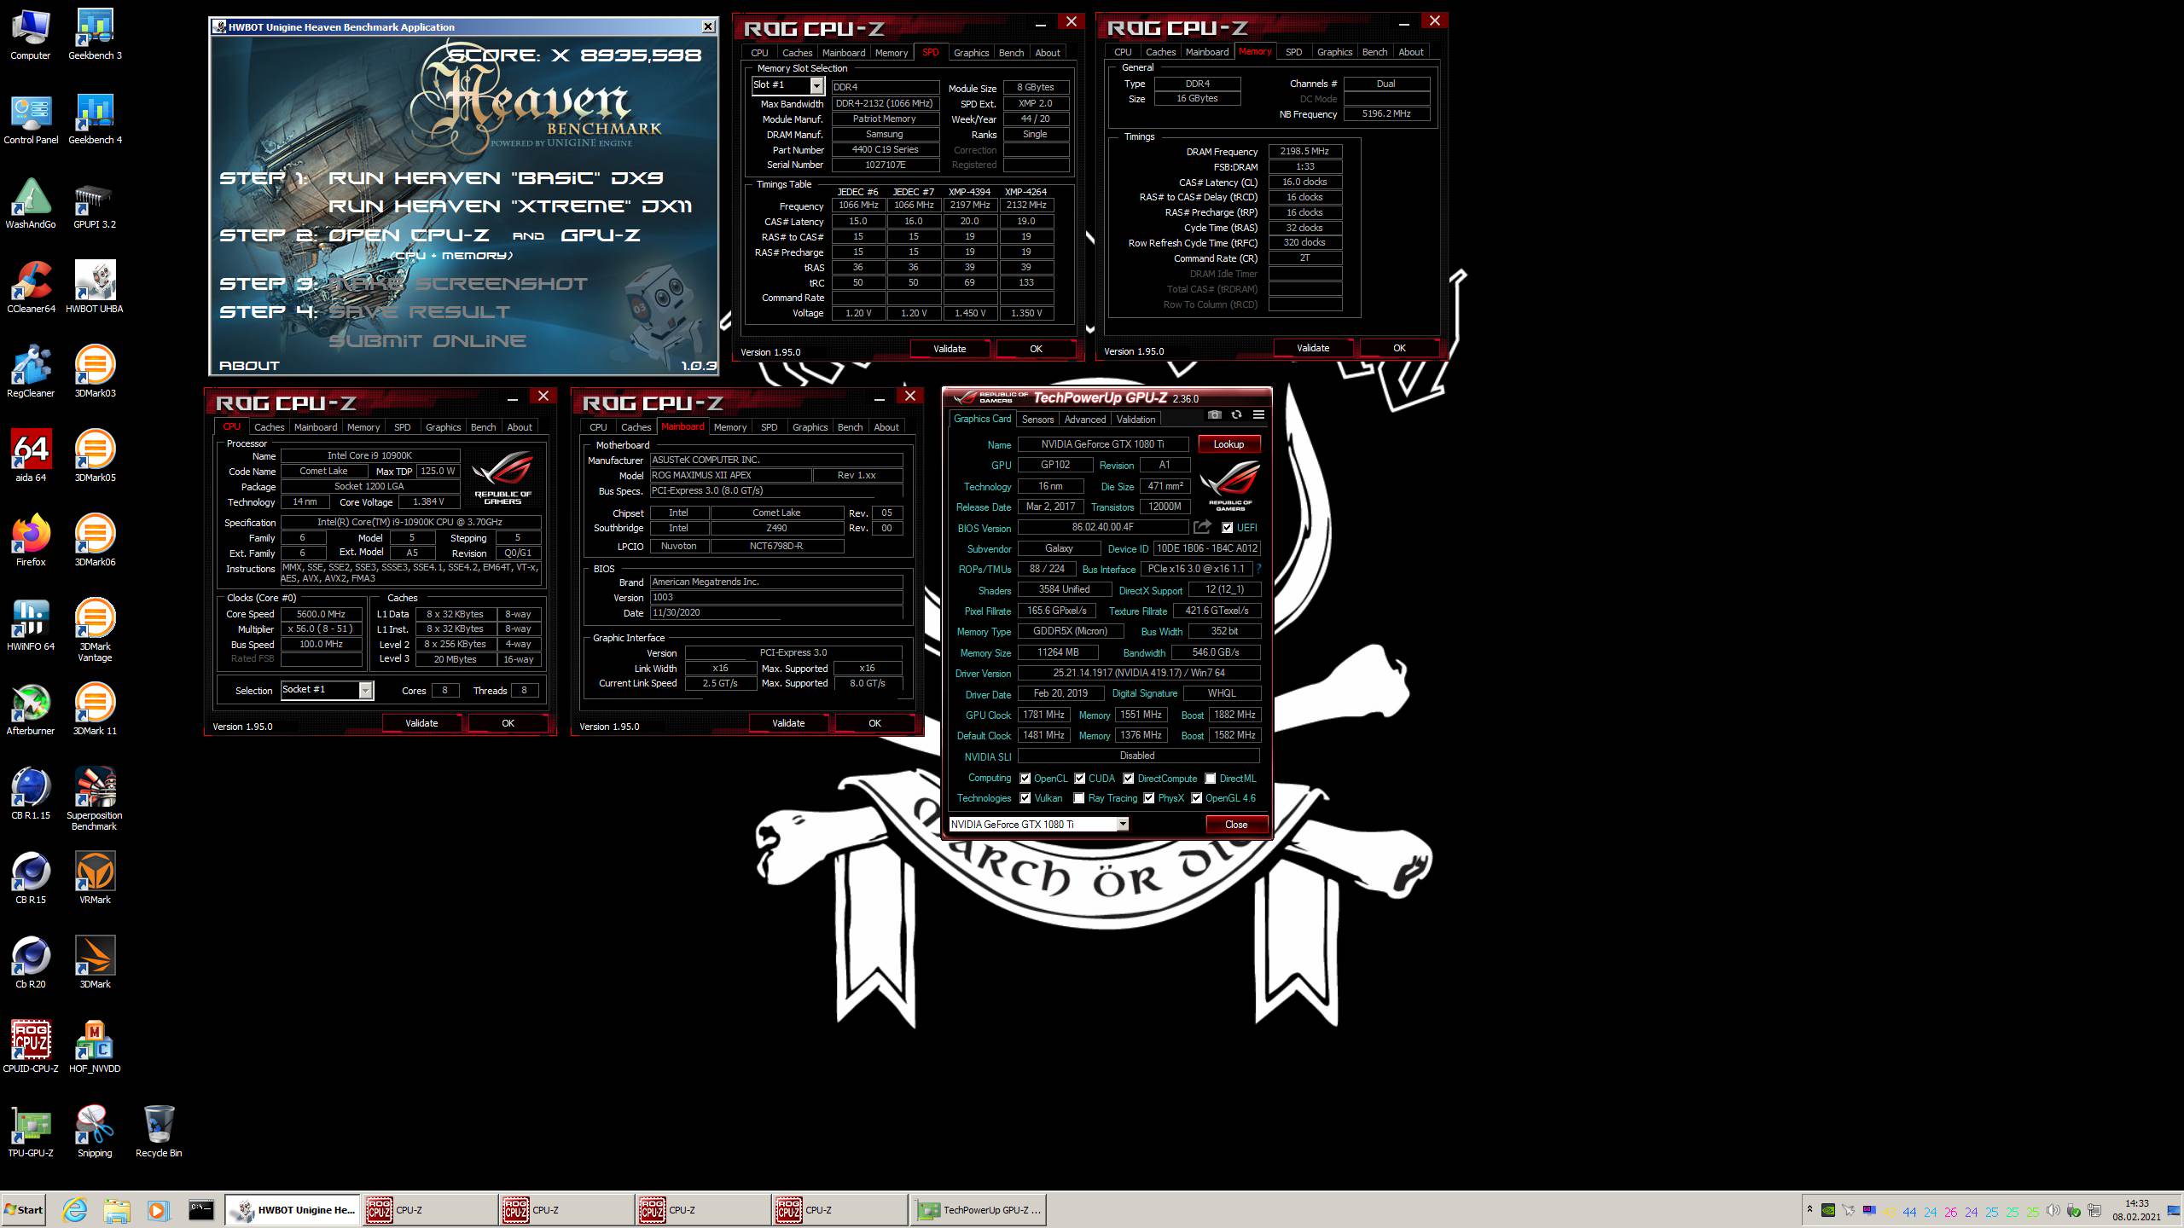Click the Close button in GPU-Z
Viewport: 2184px width, 1228px height.
click(1236, 825)
